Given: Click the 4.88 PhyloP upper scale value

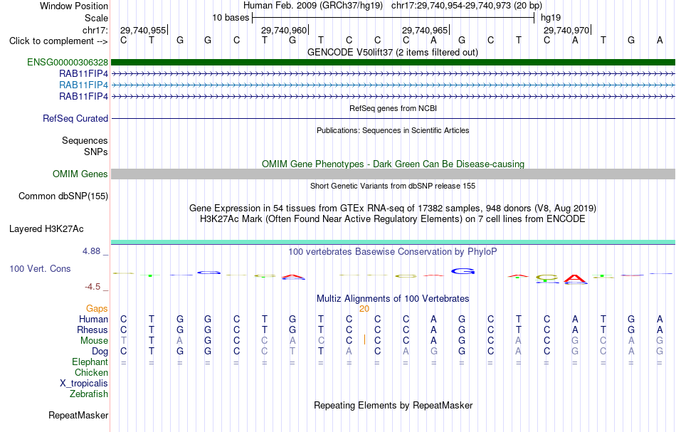Looking at the screenshot, I should click(91, 251).
